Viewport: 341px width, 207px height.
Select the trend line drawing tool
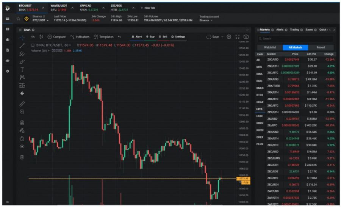22,46
